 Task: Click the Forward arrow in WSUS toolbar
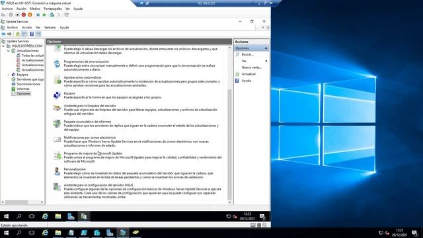point(9,34)
